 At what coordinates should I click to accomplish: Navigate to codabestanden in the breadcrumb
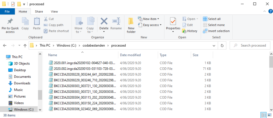pyautogui.click(x=94, y=46)
